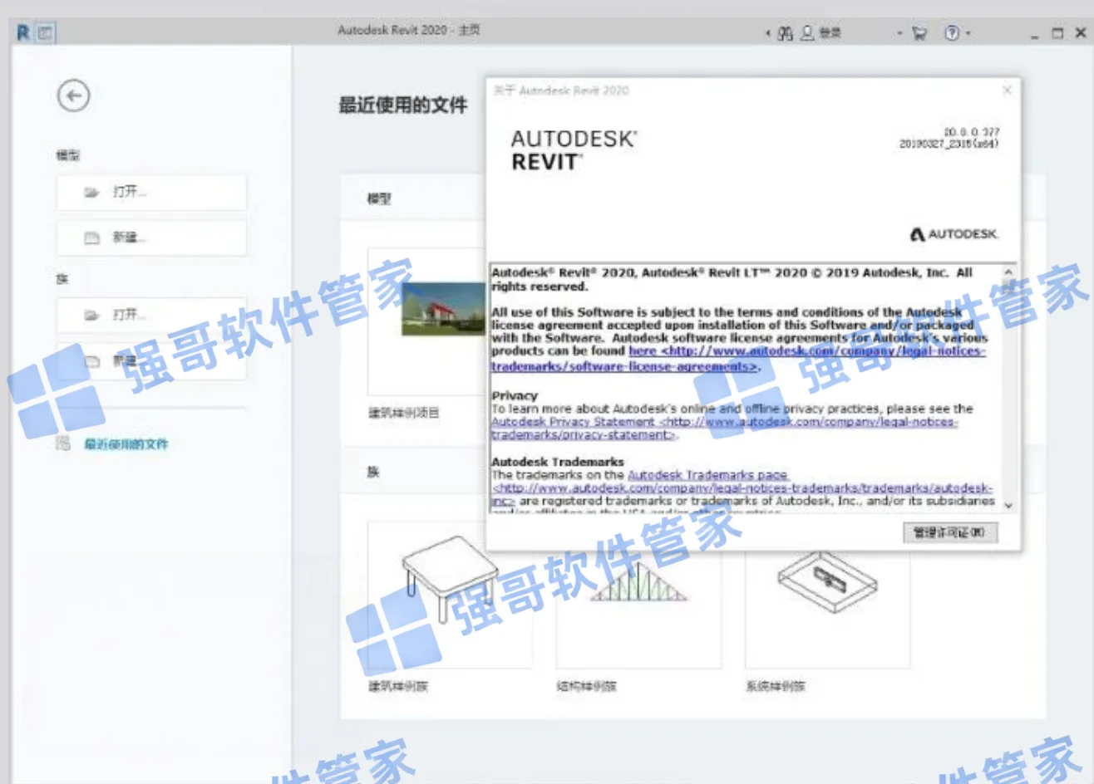Click the 族 header in the recent files panel
This screenshot has height=784, width=1094.
tap(373, 472)
